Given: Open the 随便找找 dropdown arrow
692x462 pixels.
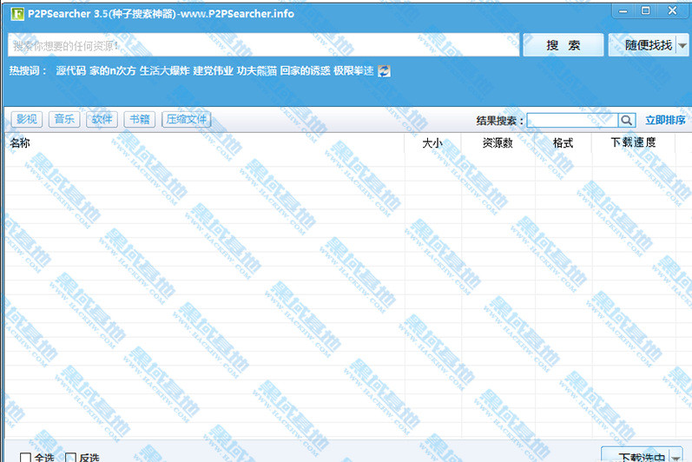Looking at the screenshot, I should (682, 45).
